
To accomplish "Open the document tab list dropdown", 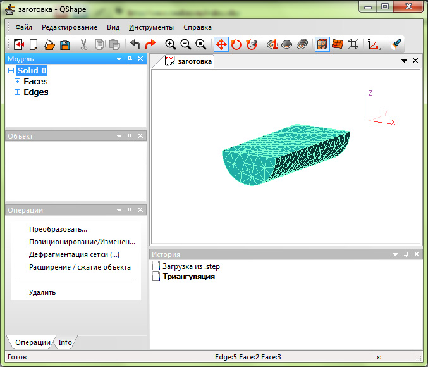I will tap(405, 61).
